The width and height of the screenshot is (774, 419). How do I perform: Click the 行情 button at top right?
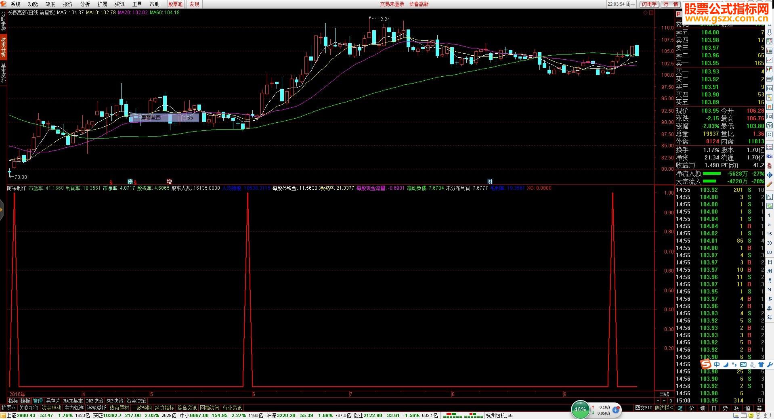(x=671, y=4)
